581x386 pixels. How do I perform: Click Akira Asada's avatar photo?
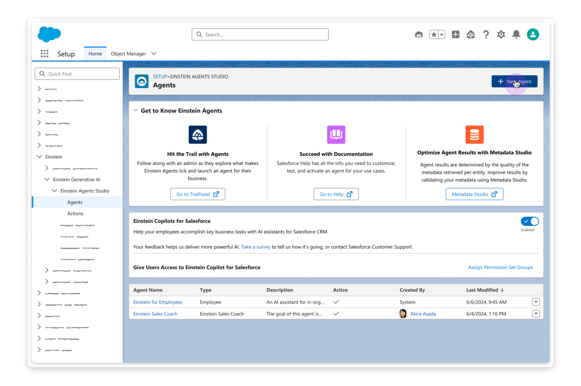click(x=403, y=313)
